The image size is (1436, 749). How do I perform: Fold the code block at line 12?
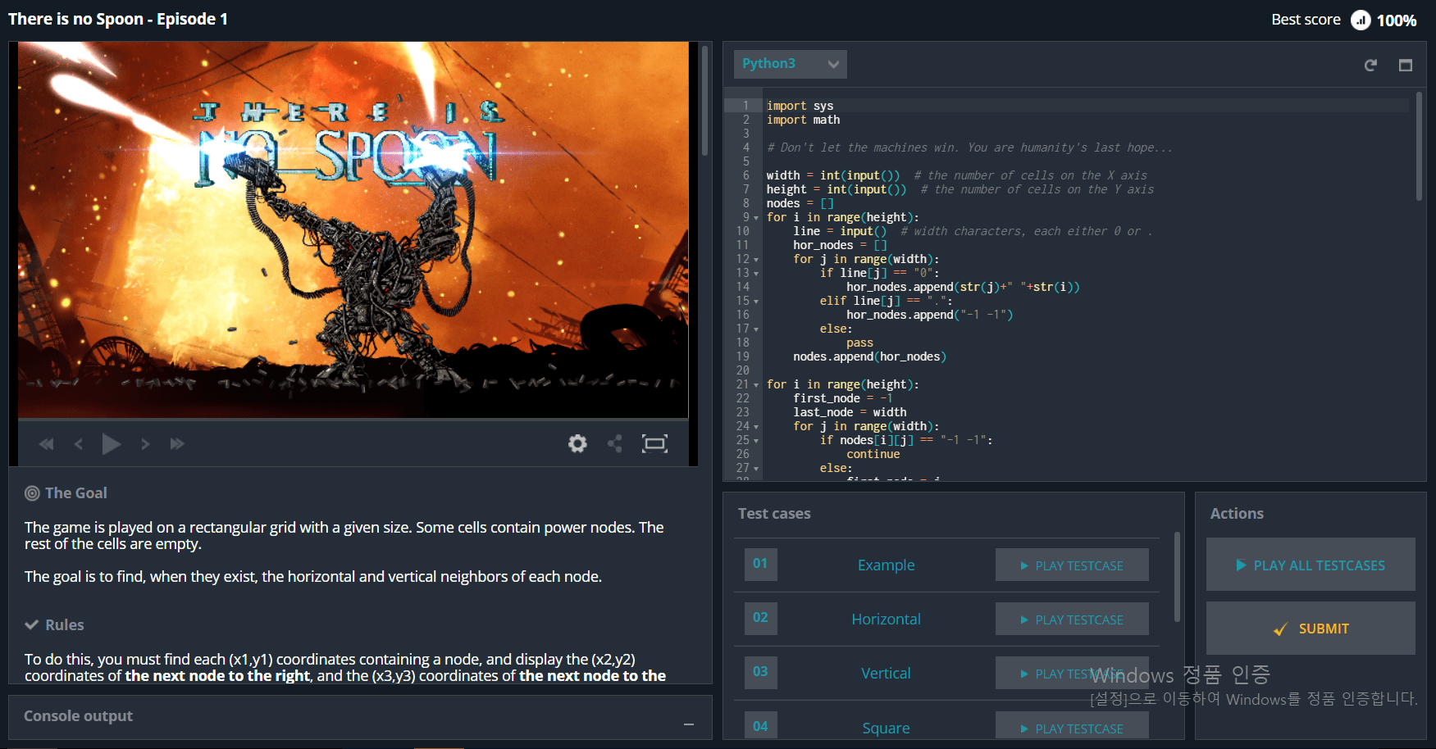[756, 260]
